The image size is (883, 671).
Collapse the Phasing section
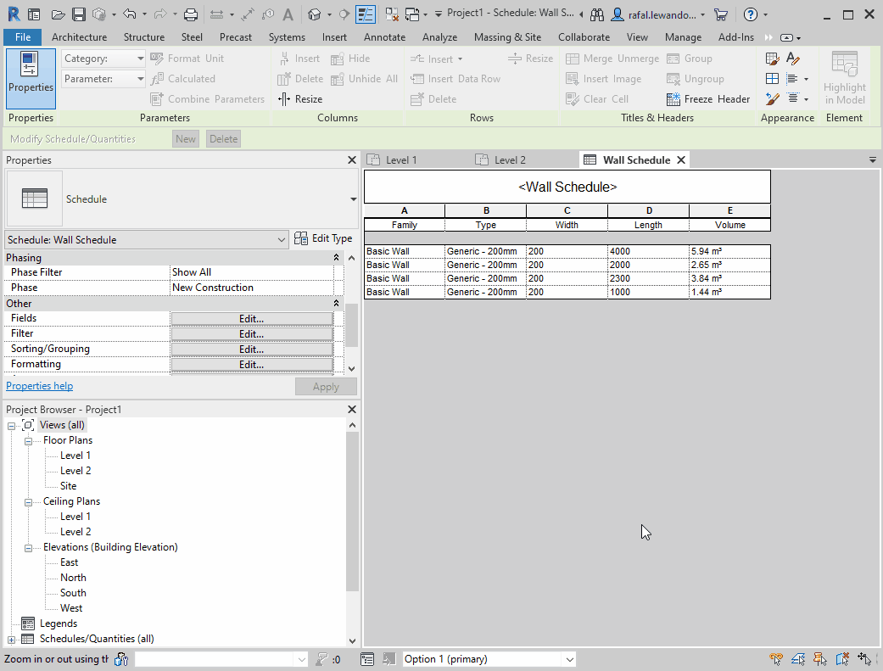coord(336,257)
